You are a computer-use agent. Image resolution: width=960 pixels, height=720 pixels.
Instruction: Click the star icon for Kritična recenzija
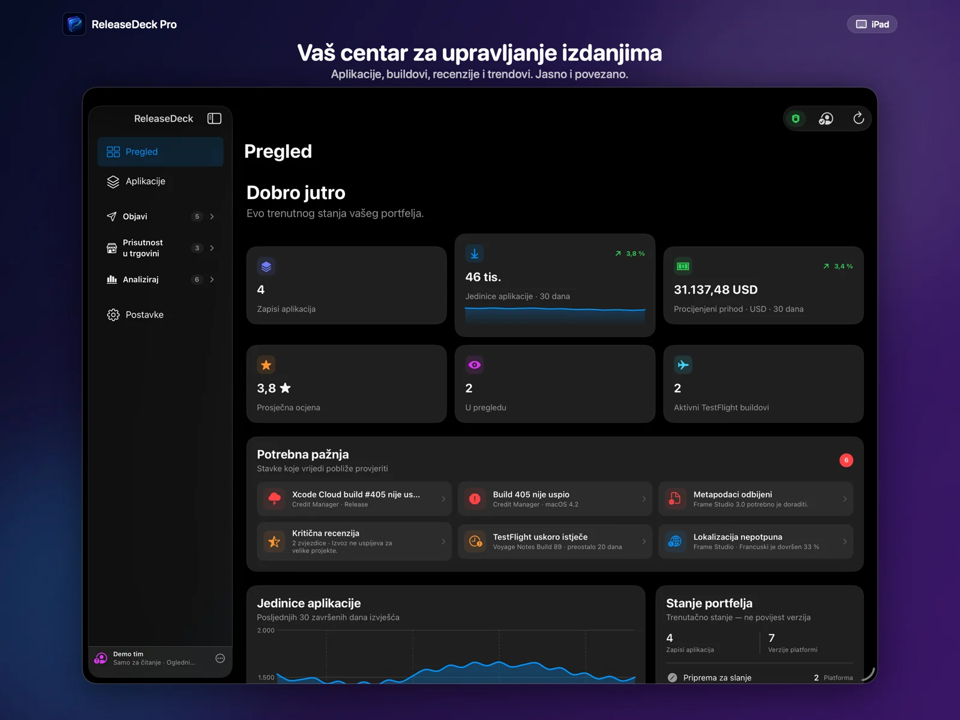click(x=275, y=542)
